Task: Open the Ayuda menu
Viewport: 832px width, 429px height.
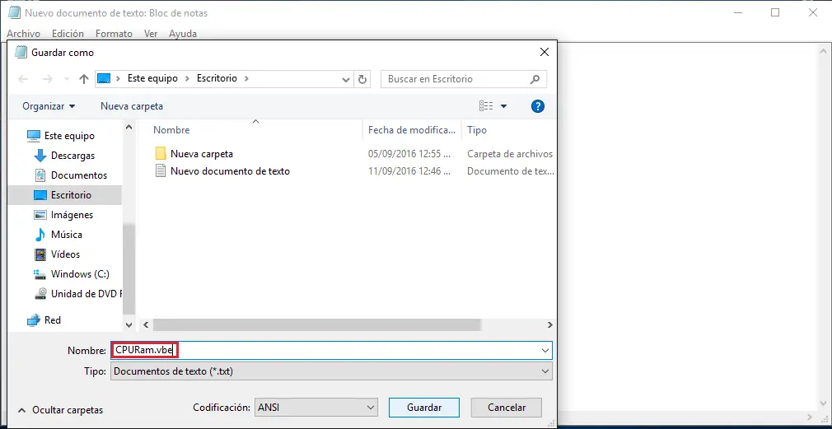Action: (183, 34)
